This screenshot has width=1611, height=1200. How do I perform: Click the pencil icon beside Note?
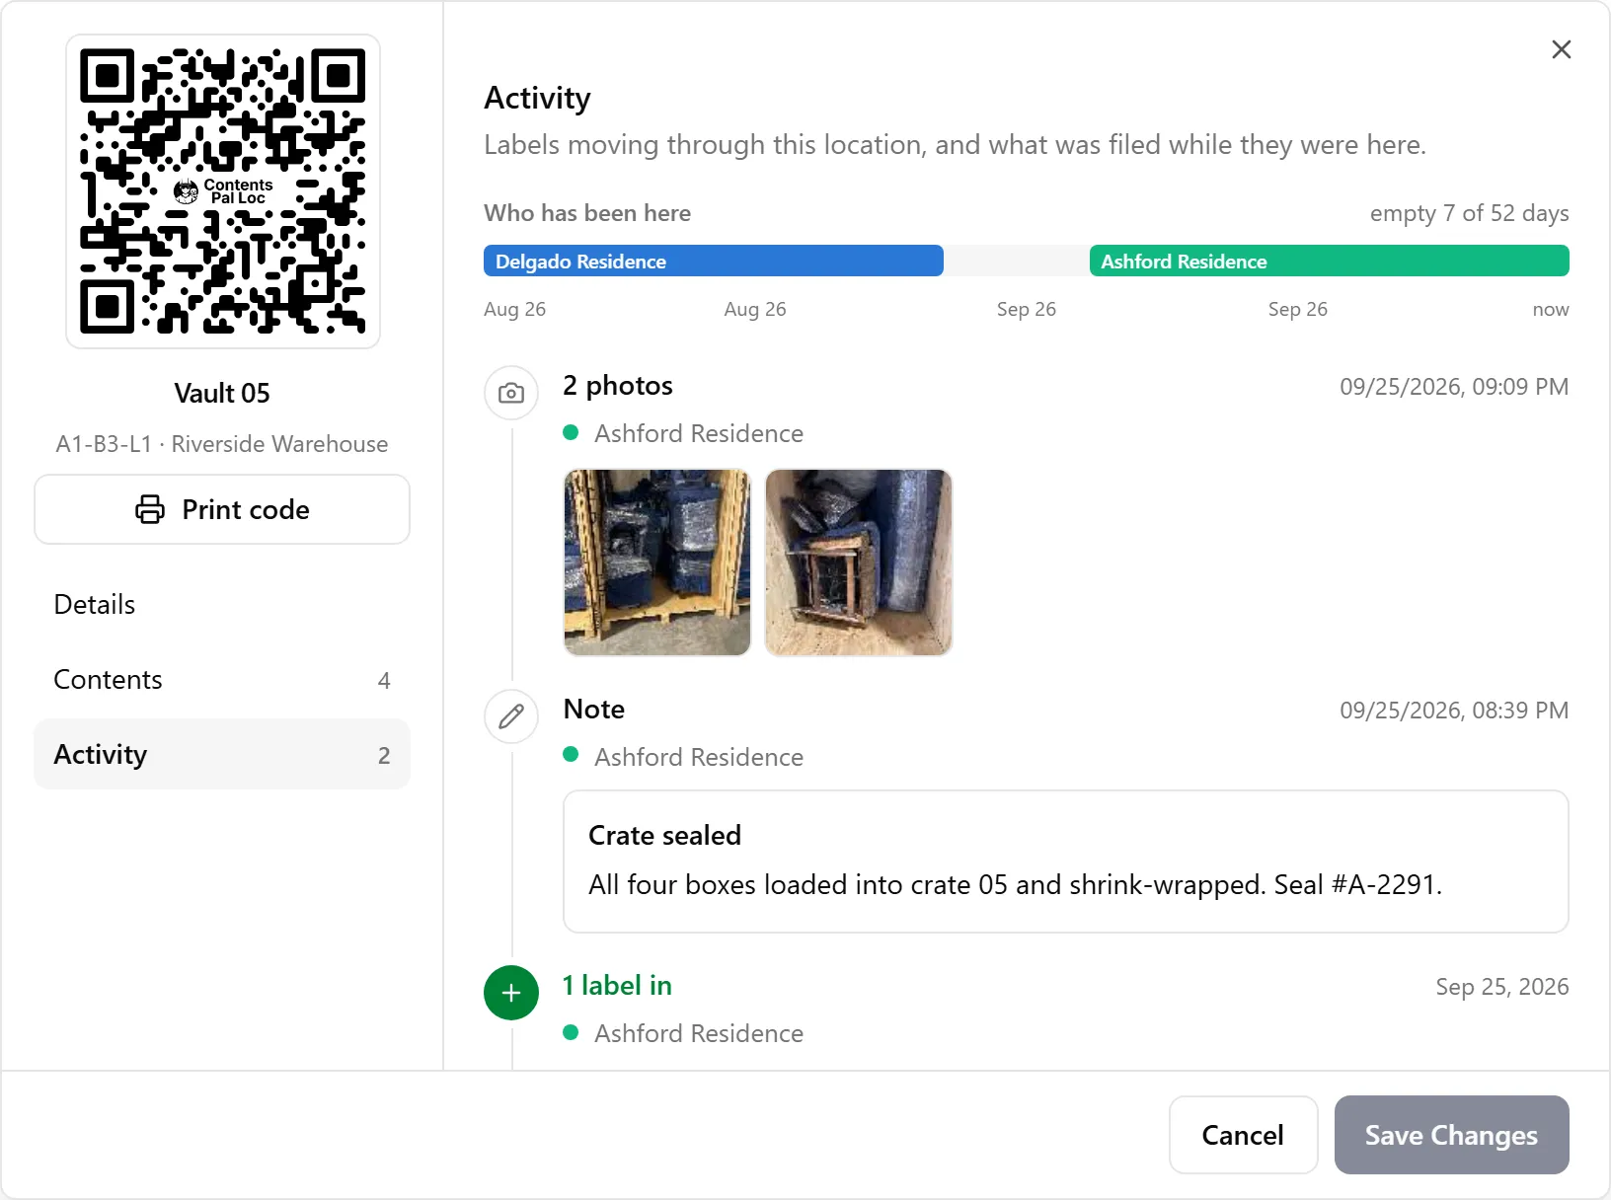pos(511,716)
